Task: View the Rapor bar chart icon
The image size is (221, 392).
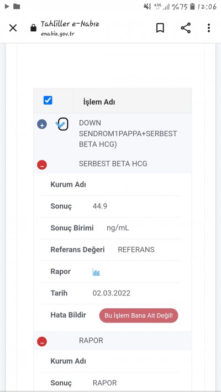Action: click(x=96, y=272)
